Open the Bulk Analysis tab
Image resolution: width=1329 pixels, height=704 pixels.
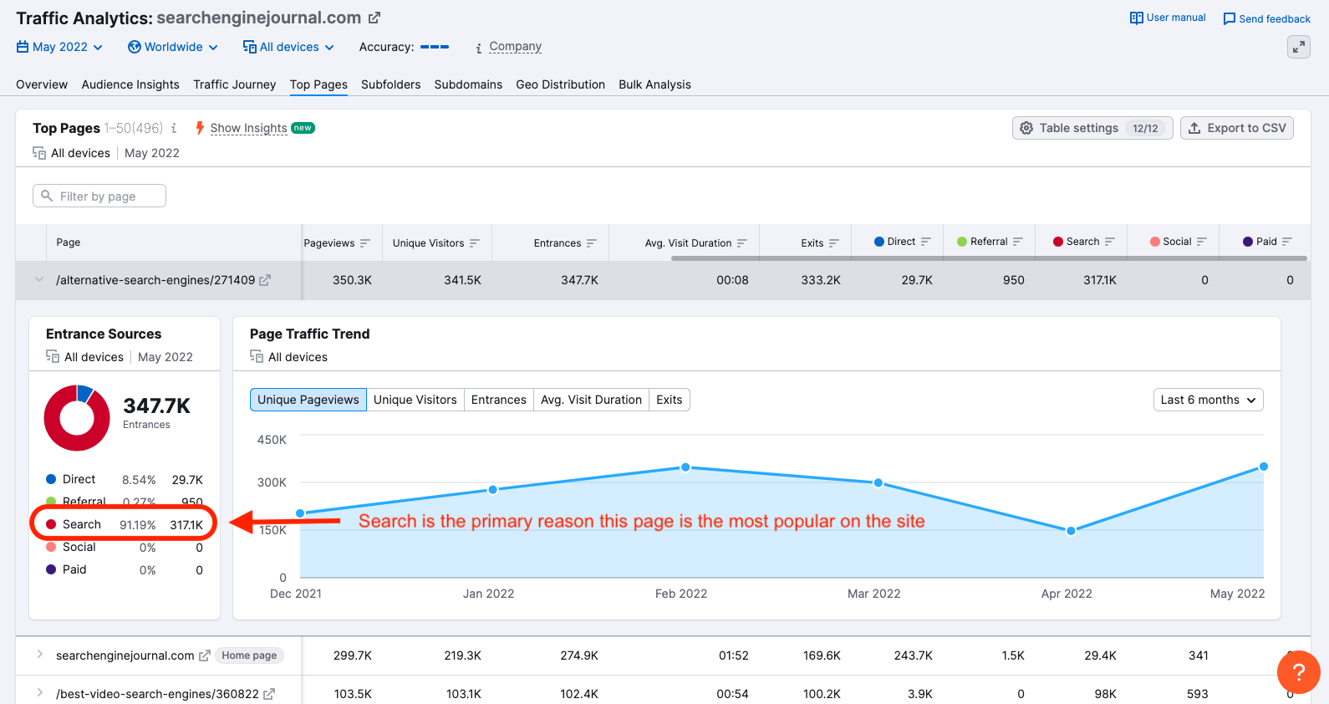654,84
